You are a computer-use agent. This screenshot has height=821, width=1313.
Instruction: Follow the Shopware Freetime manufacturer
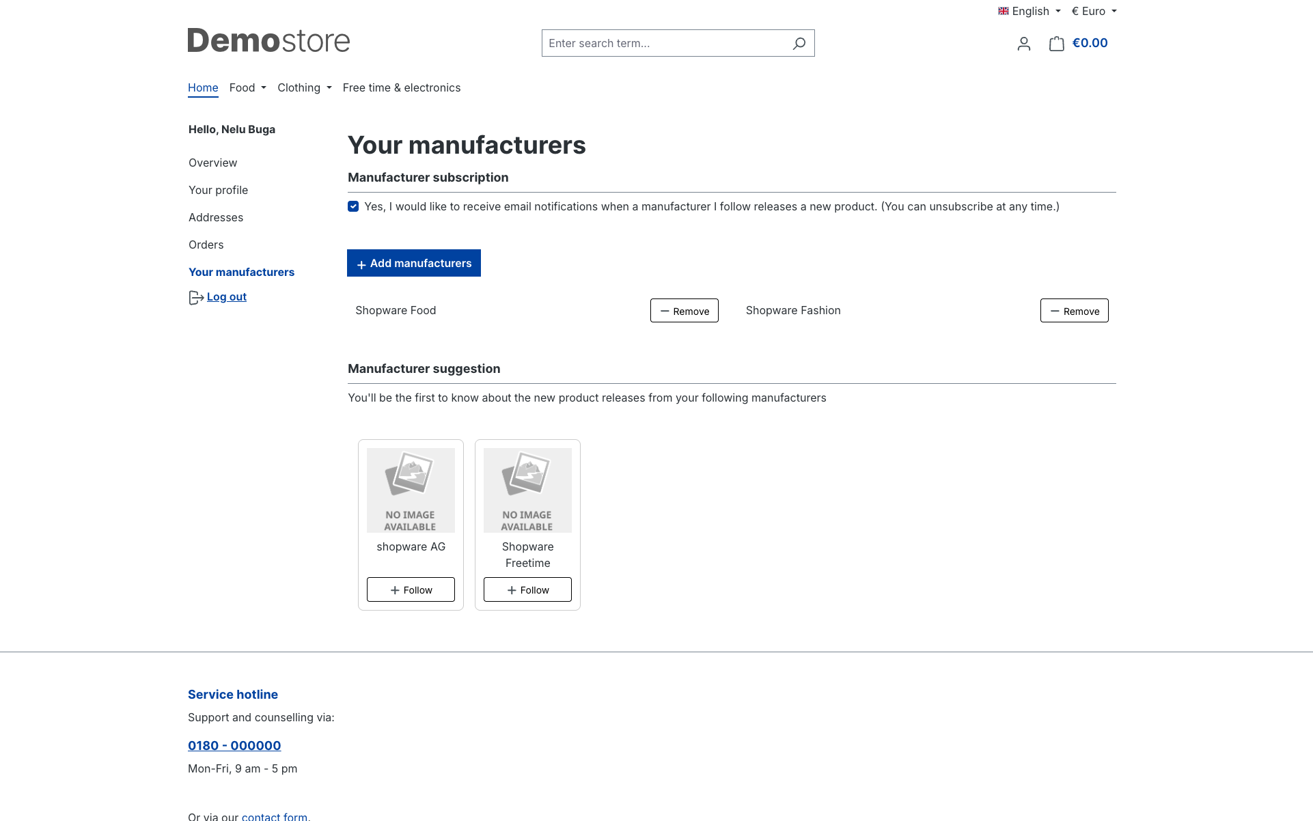click(x=527, y=589)
